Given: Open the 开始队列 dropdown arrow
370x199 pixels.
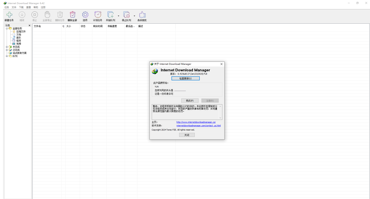Looking at the screenshot, I should (118, 16).
